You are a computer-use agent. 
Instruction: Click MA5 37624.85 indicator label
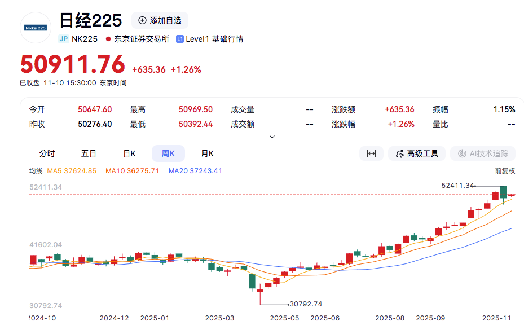point(72,171)
